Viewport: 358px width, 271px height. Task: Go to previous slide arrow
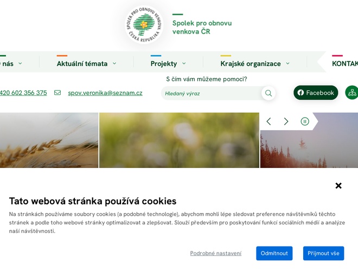[x=268, y=121]
